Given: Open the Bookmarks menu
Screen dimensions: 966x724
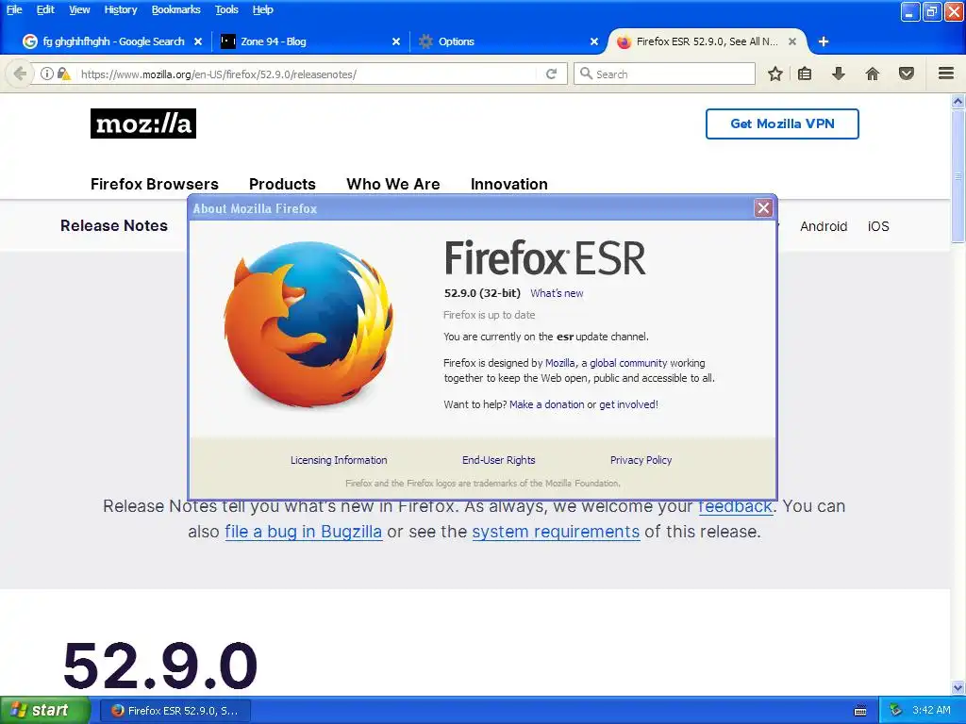Looking at the screenshot, I should 176,9.
